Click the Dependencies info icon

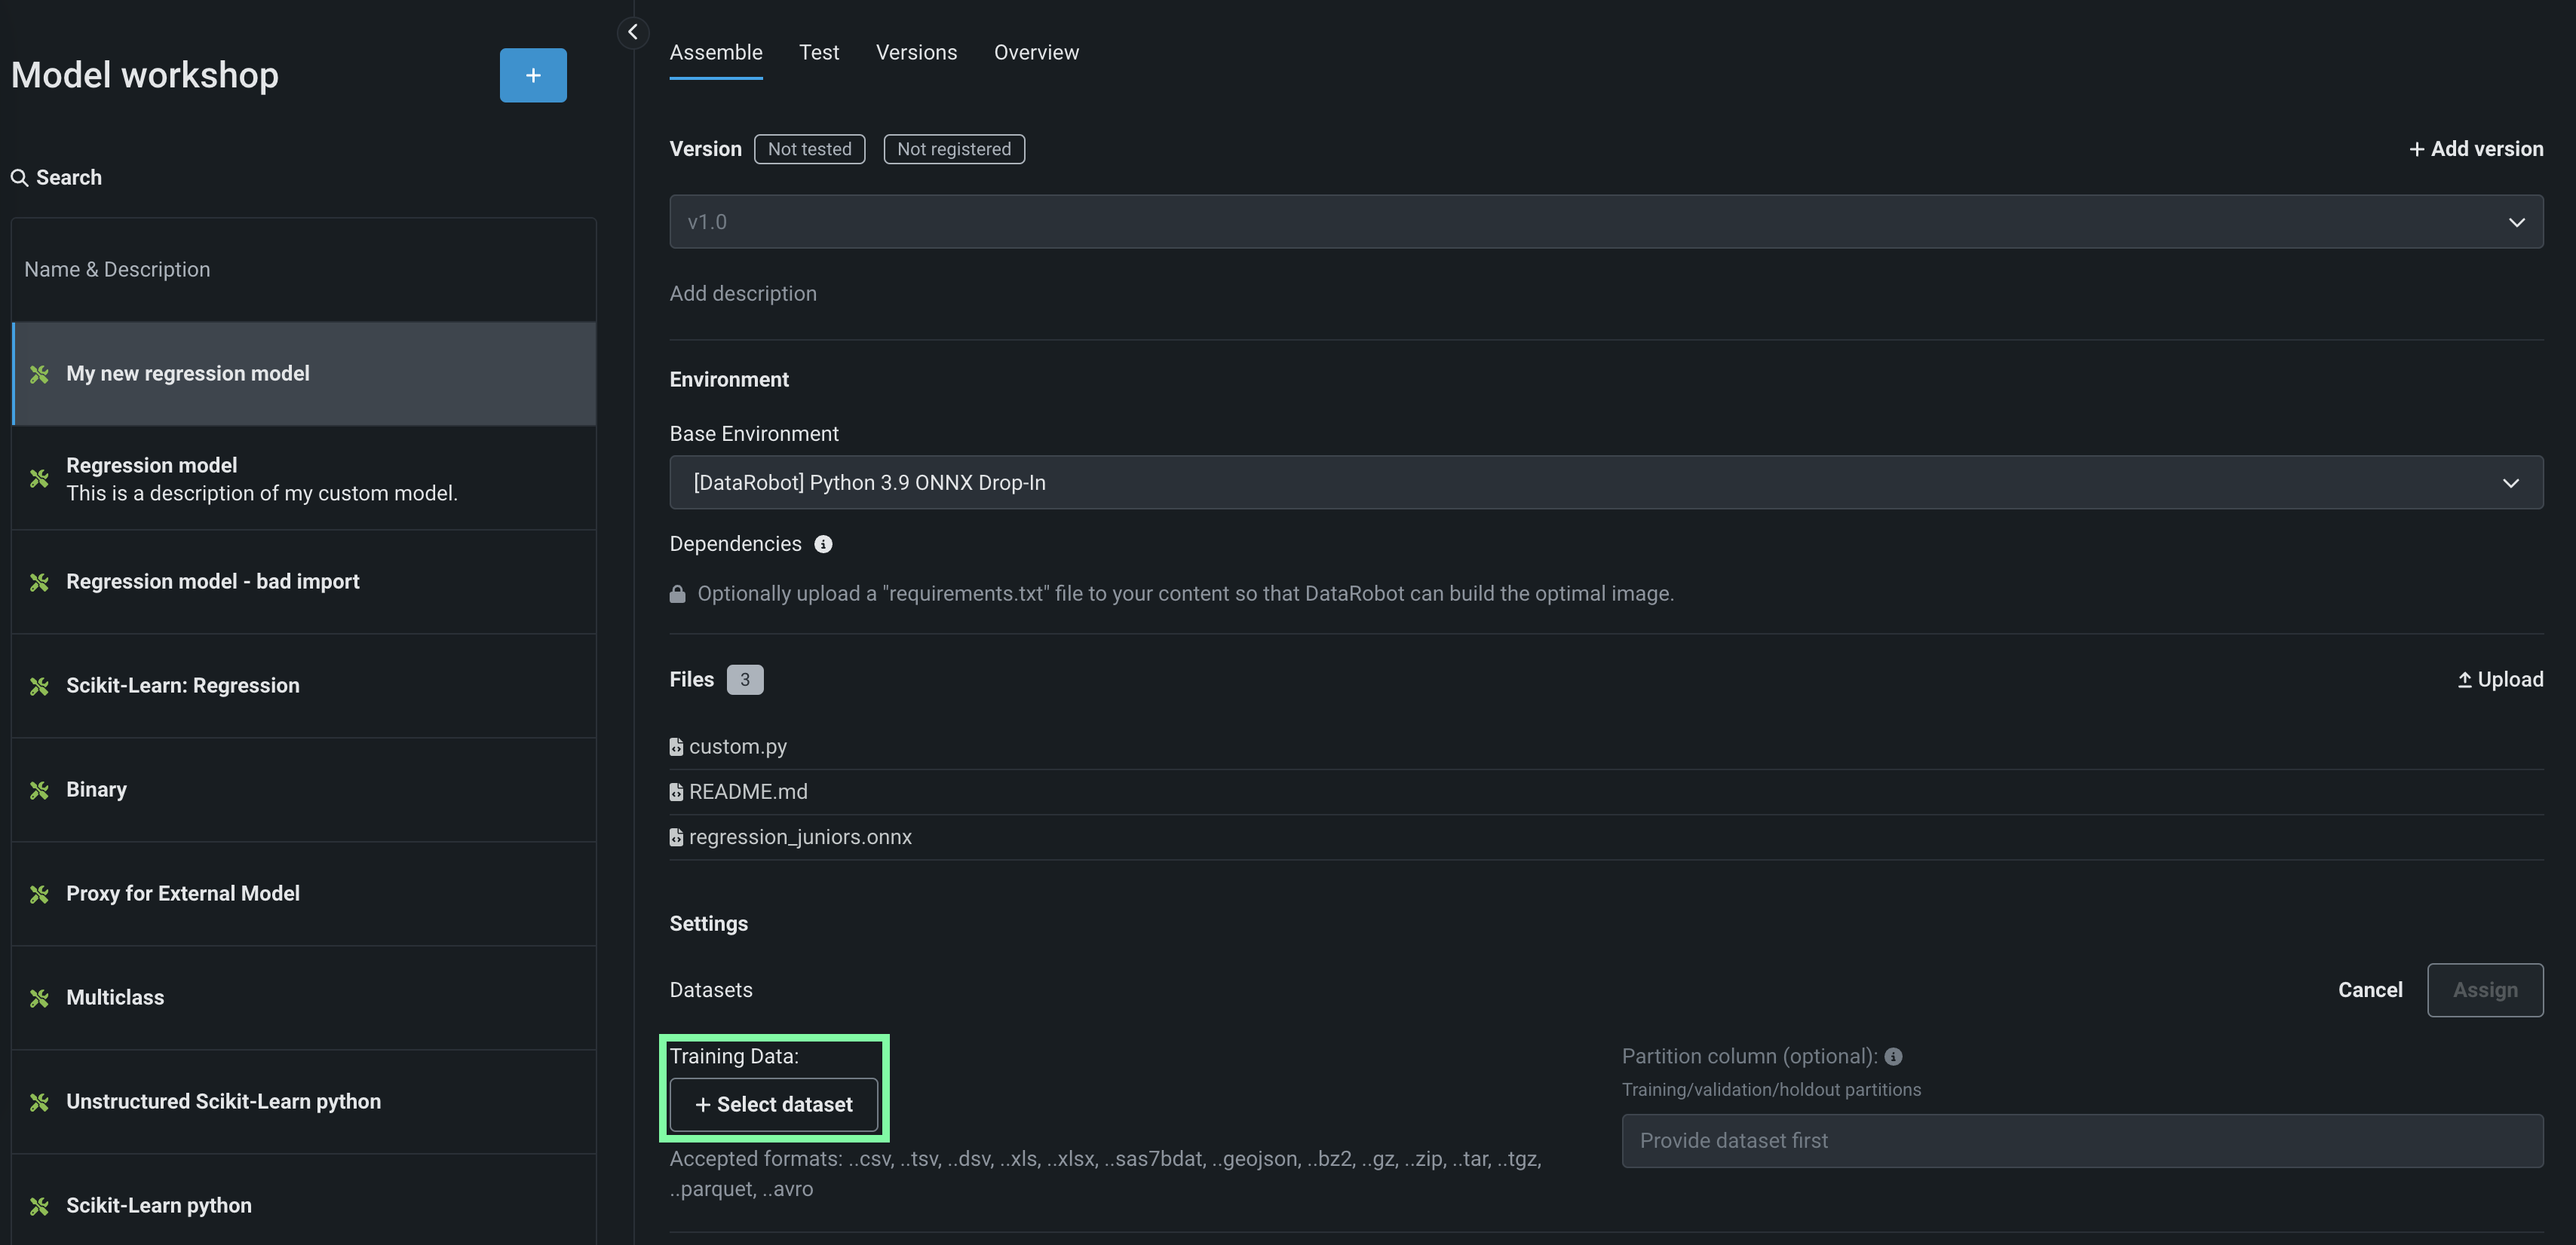pyautogui.click(x=823, y=543)
